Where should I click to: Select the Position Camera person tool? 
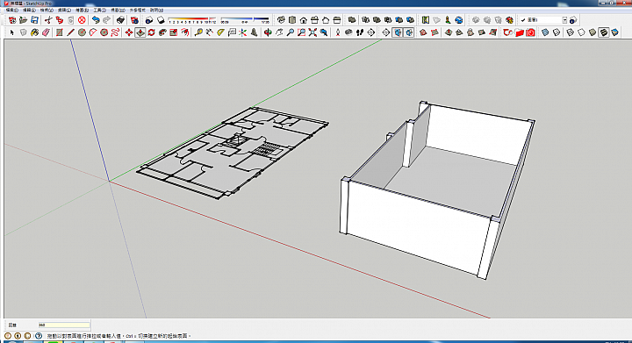coord(338,32)
